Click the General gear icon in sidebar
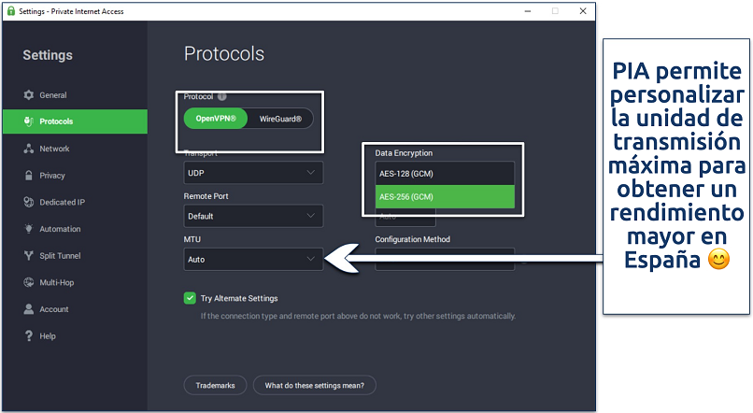753x413 pixels. (29, 95)
